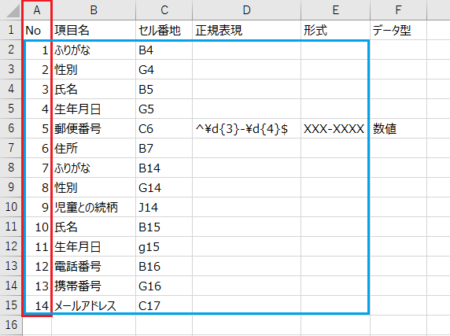Screen dimensions: 450x336
Task: Click the 'No' header cell
Action: 37,30
